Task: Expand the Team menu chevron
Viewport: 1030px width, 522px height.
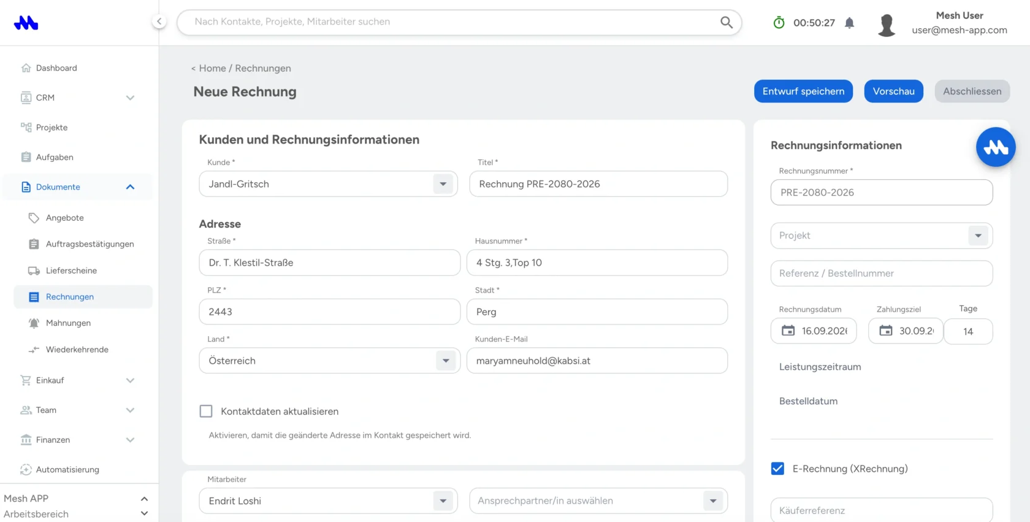Action: coord(130,410)
